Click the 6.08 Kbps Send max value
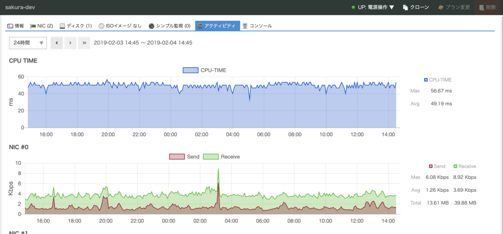Screen dimensions: 503x234 (437, 177)
